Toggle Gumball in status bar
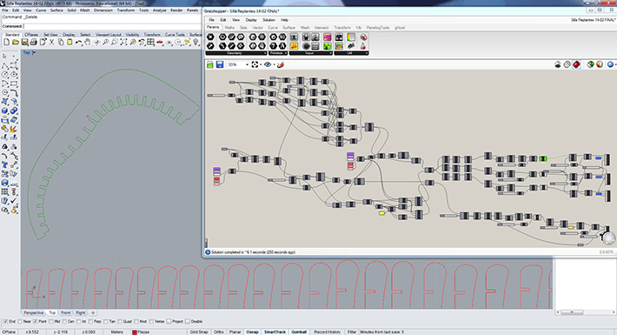The width and height of the screenshot is (617, 335). click(x=299, y=332)
